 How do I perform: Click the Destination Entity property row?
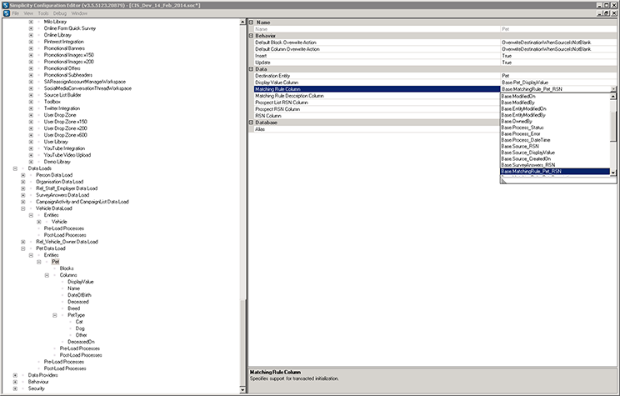(x=434, y=76)
